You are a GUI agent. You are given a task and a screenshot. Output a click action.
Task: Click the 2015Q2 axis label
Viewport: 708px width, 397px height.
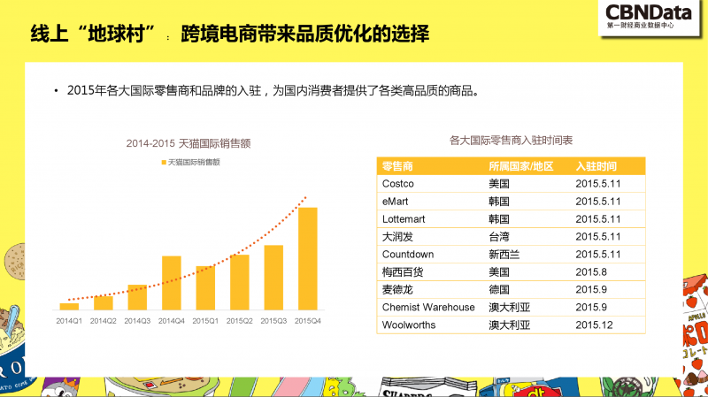tap(239, 321)
